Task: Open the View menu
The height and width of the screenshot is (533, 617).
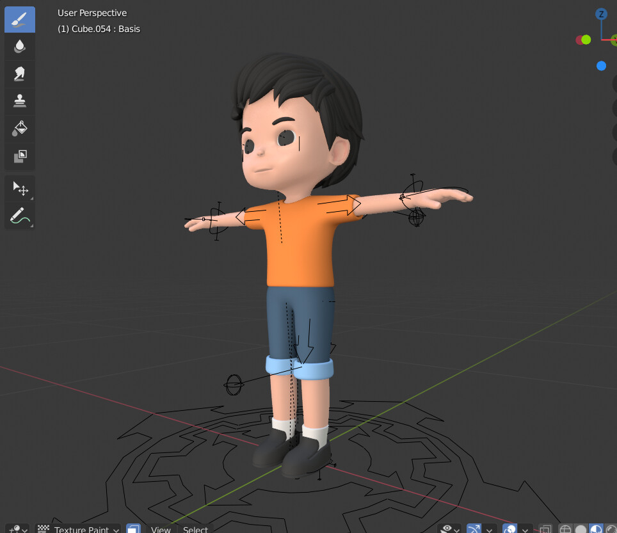Action: pos(161,529)
